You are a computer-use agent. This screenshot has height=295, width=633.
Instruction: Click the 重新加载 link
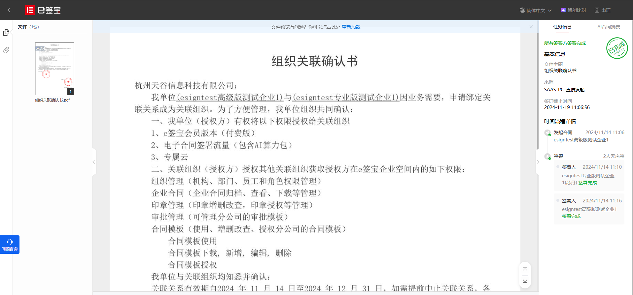tap(351, 27)
